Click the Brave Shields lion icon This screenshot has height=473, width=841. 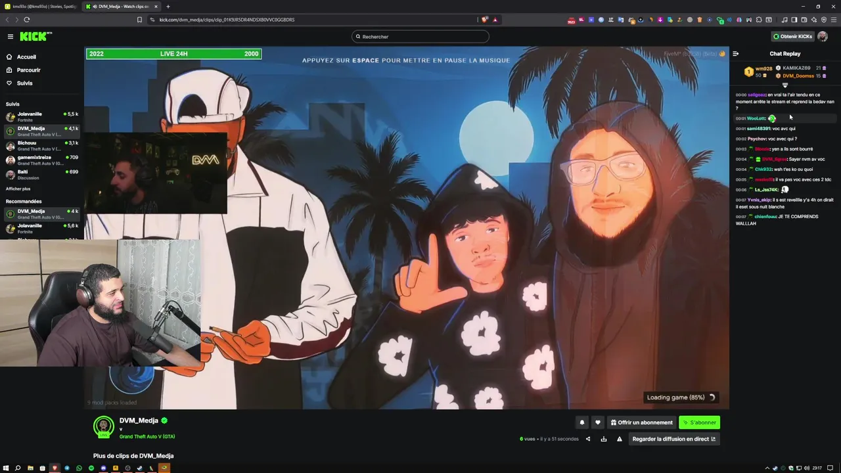[x=485, y=20]
